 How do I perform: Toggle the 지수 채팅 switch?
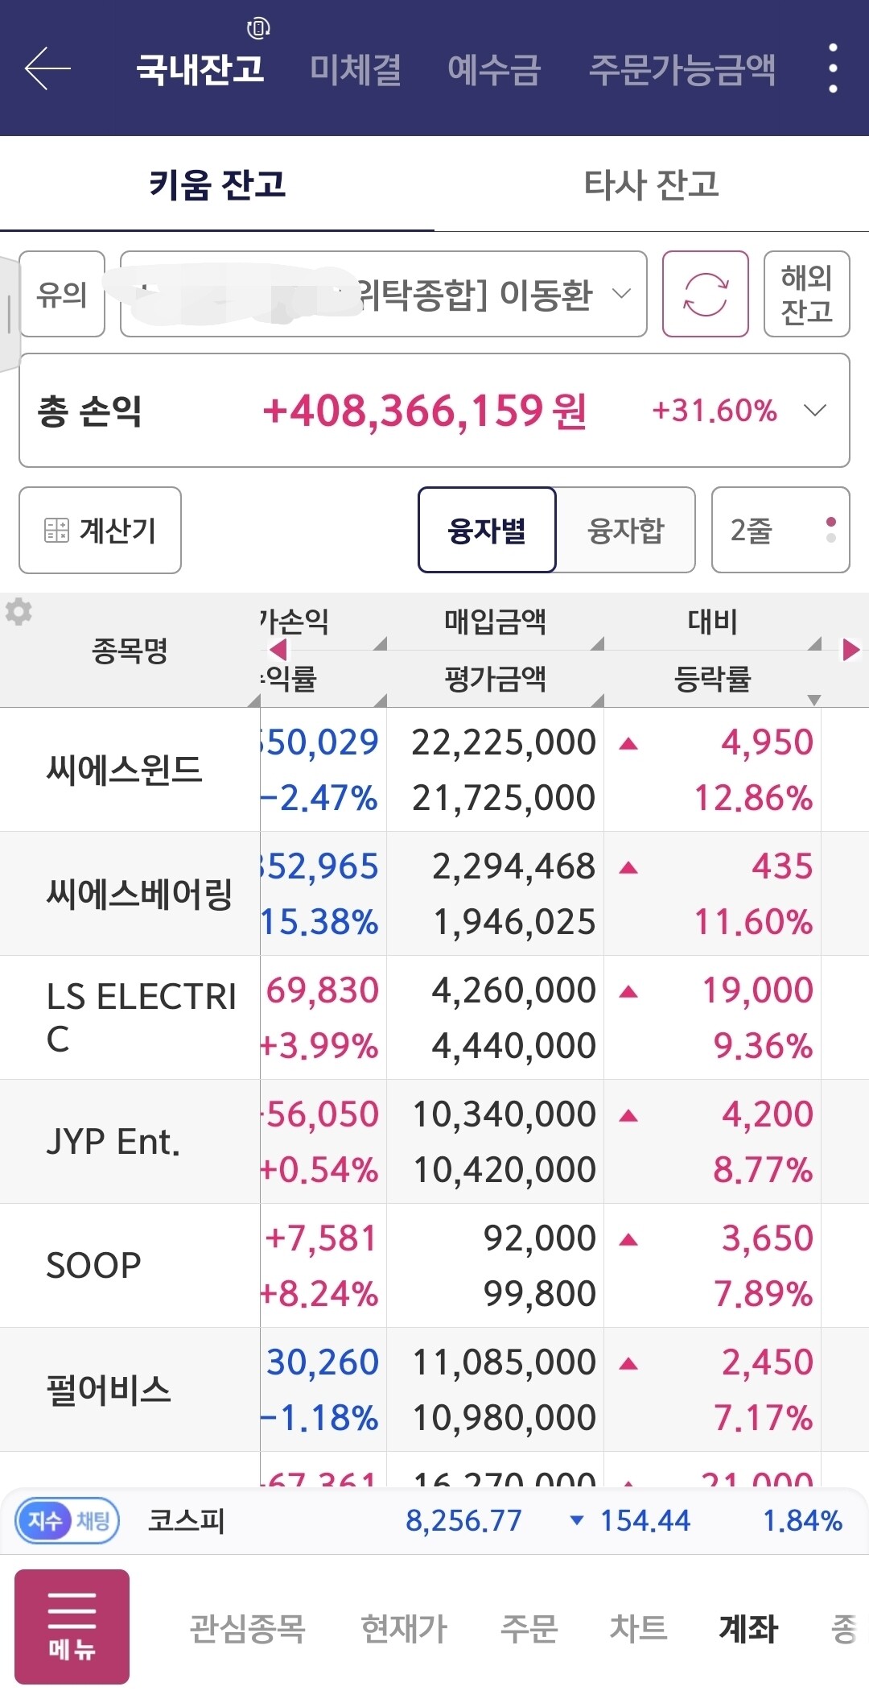pyautogui.click(x=68, y=1520)
